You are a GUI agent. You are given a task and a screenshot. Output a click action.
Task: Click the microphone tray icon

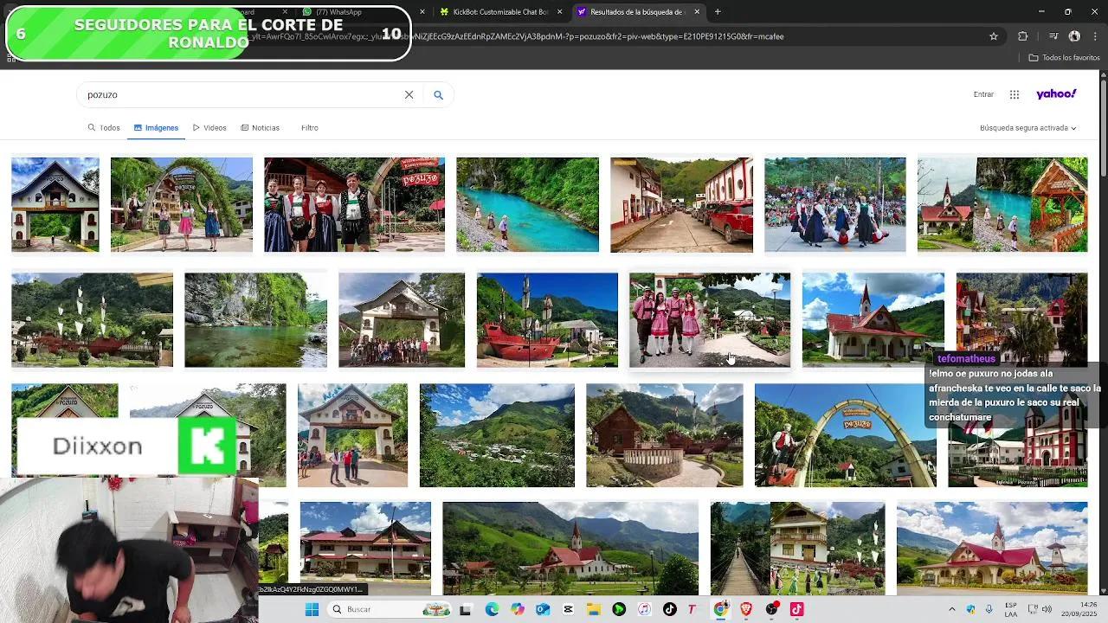[989, 609]
